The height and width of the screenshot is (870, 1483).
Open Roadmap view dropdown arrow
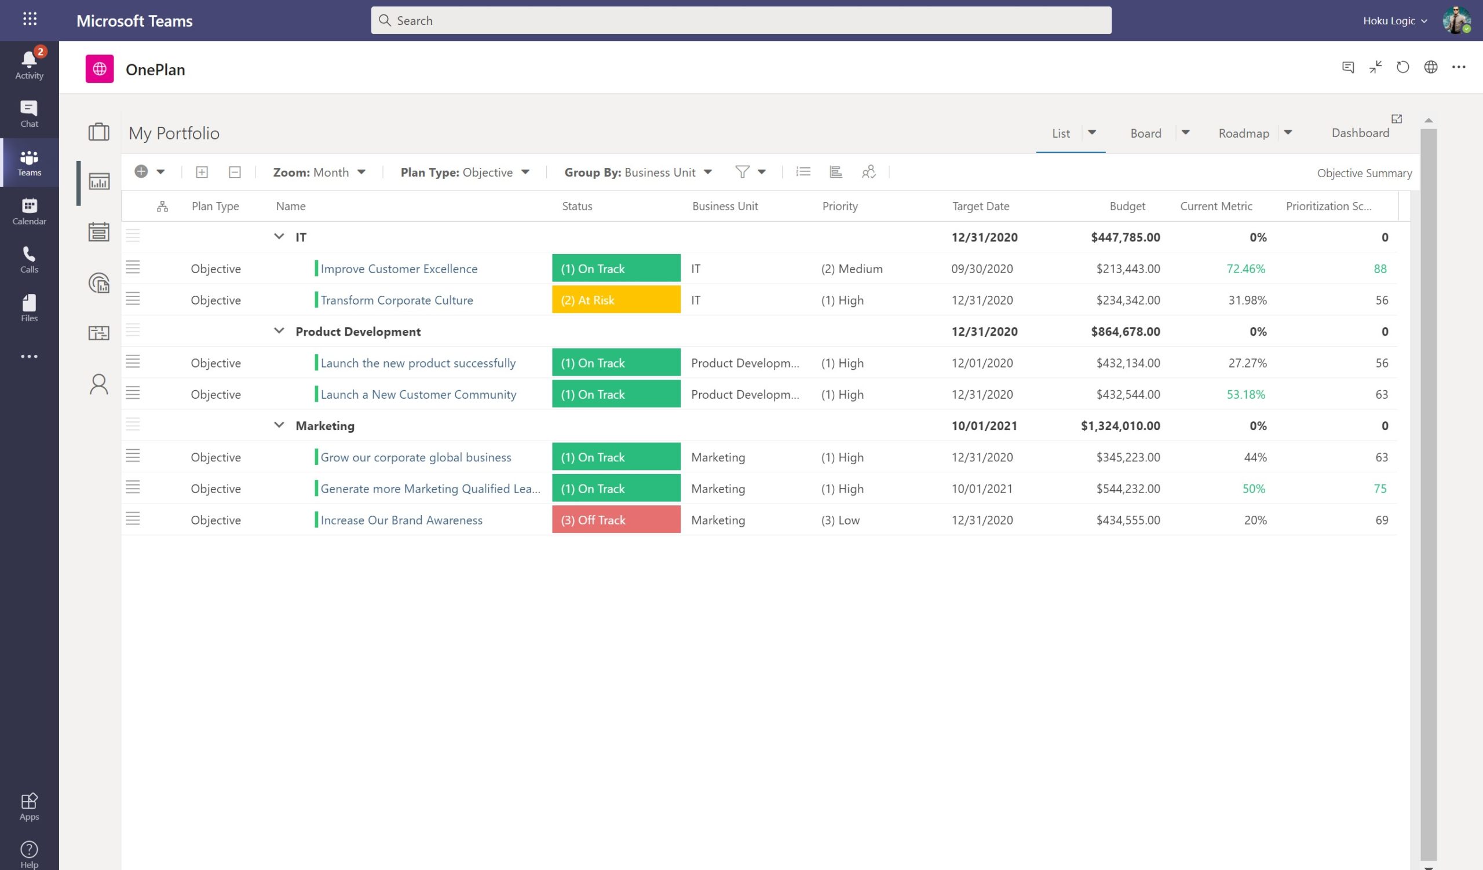pyautogui.click(x=1288, y=133)
